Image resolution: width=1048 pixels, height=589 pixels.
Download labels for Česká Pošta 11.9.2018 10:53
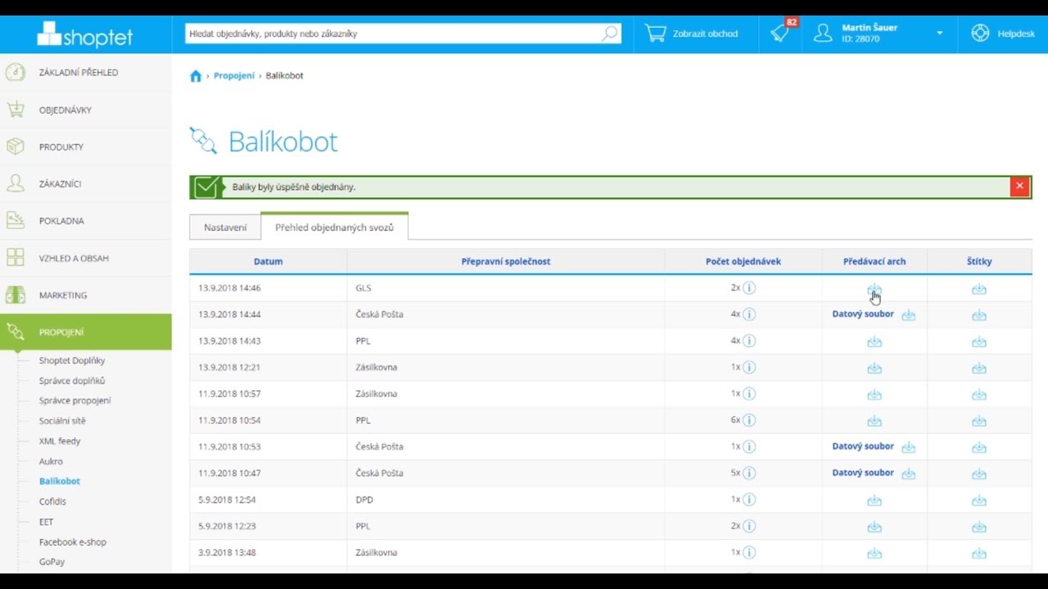(979, 447)
